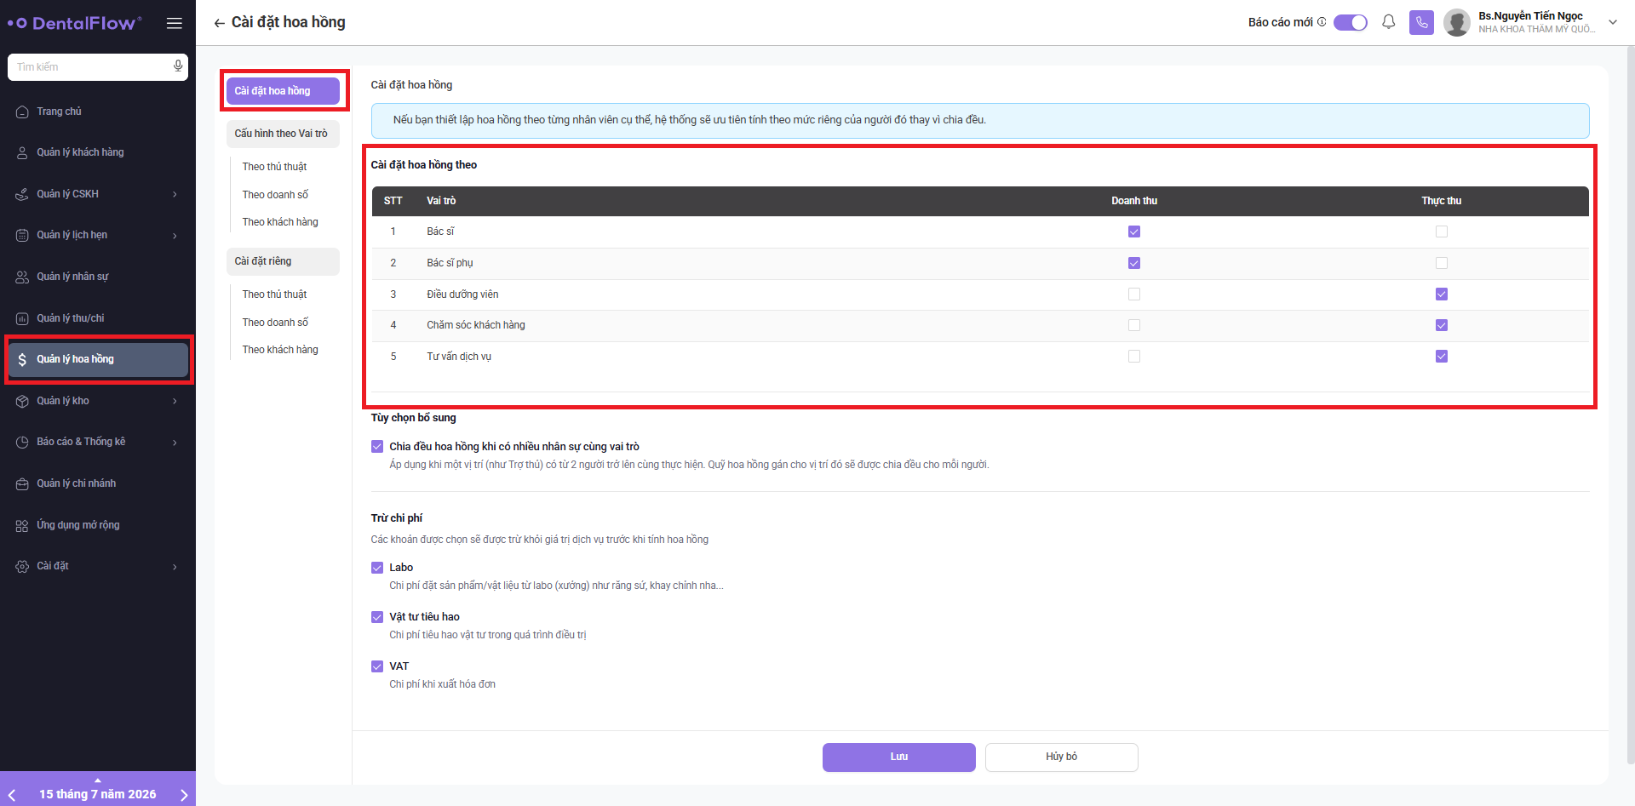Viewport: 1635px width, 806px height.
Task: Click the Trang chủ home icon
Action: pyautogui.click(x=22, y=111)
